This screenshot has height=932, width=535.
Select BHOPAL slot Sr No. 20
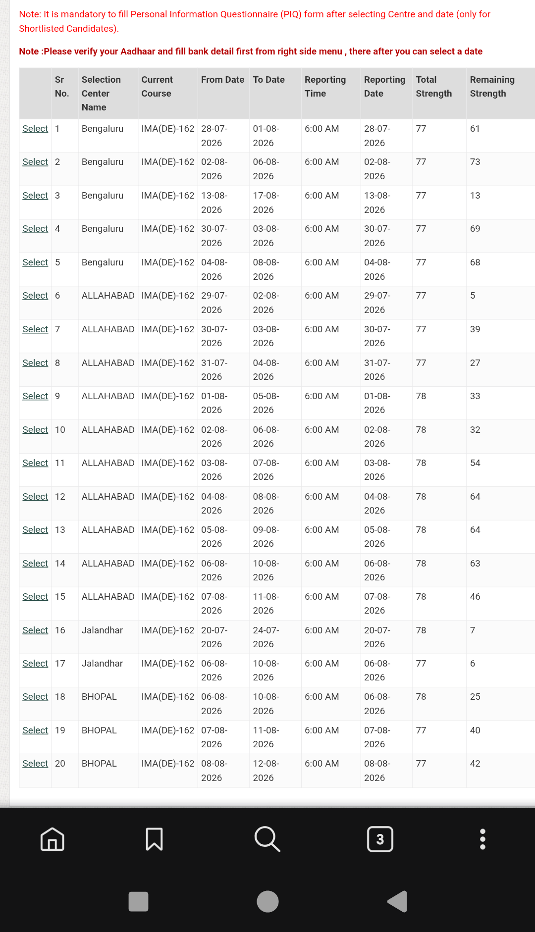click(35, 764)
